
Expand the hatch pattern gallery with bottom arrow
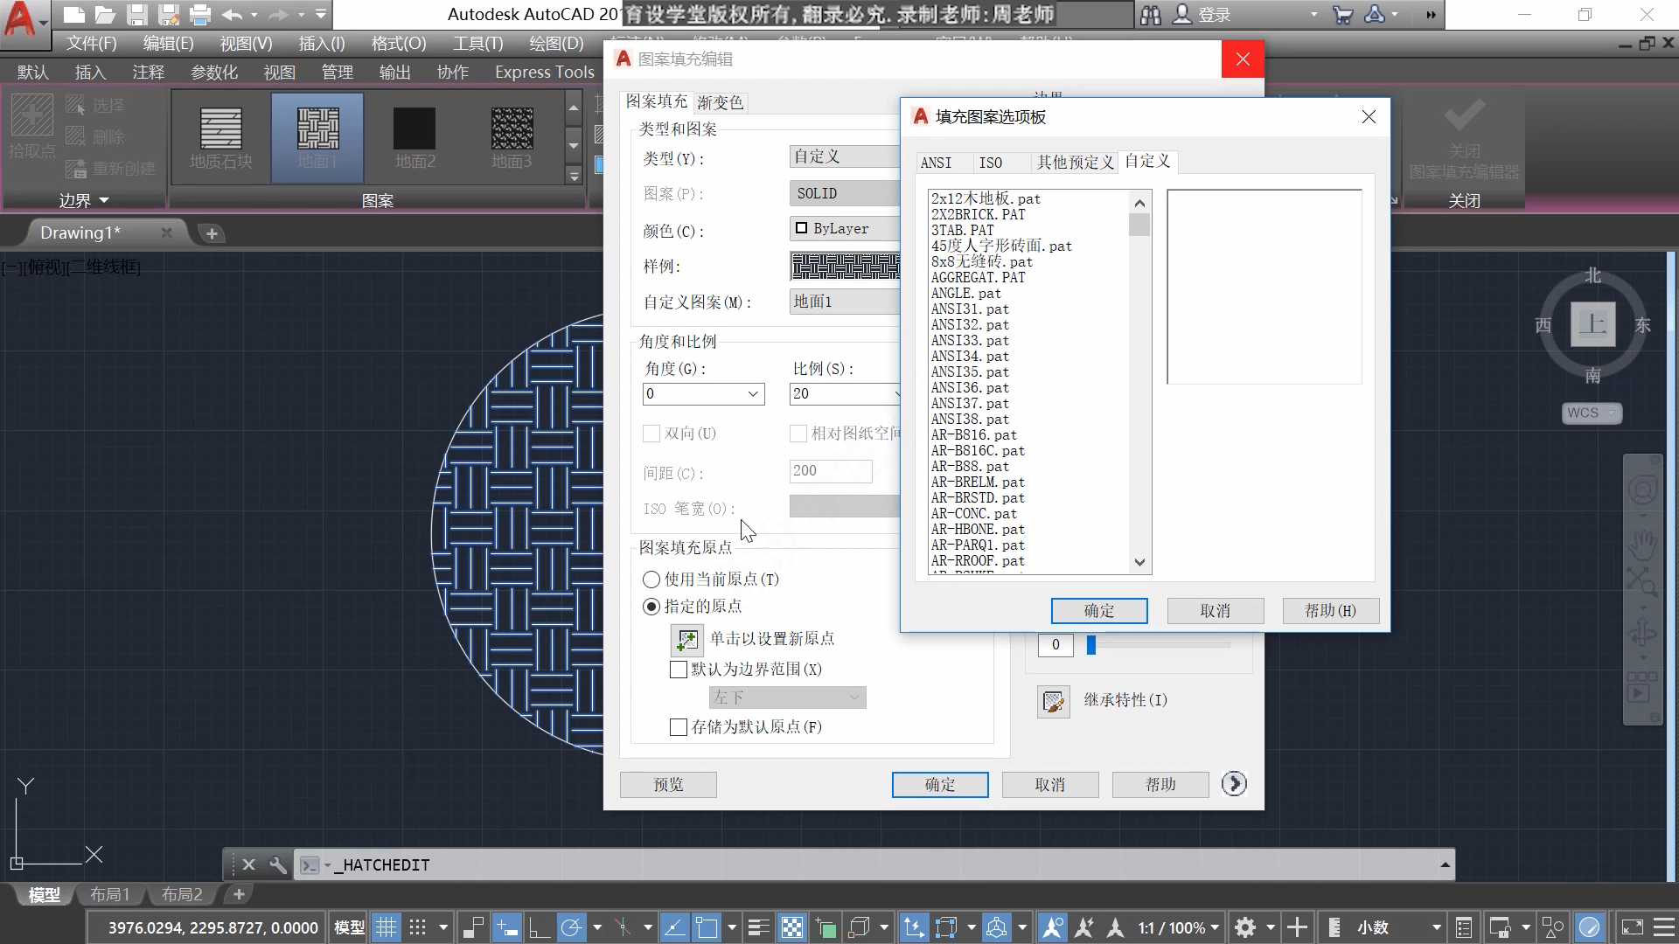(574, 176)
